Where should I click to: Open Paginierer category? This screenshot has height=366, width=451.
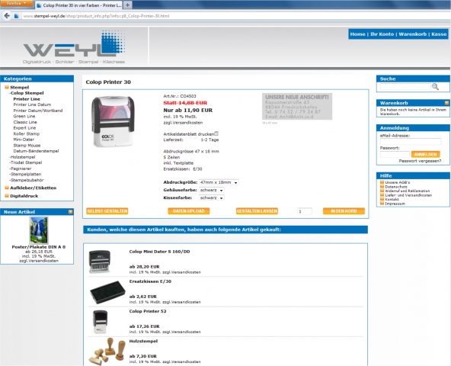click(x=21, y=169)
